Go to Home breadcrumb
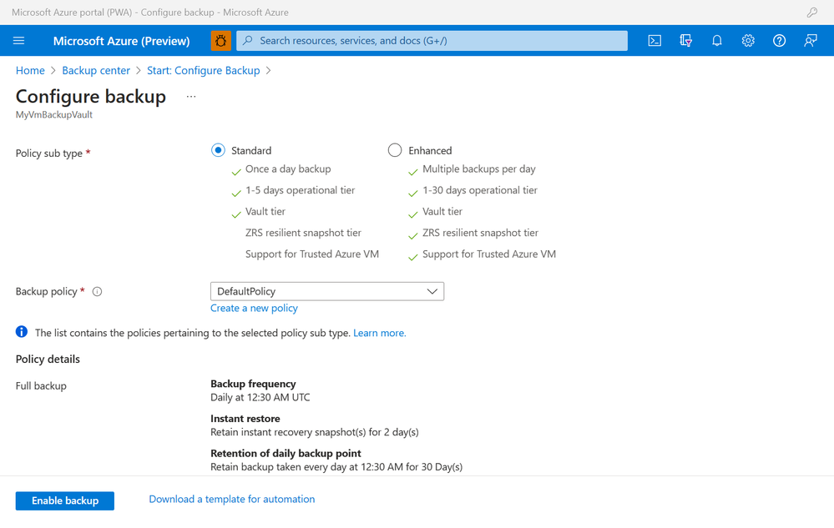 pyautogui.click(x=30, y=70)
